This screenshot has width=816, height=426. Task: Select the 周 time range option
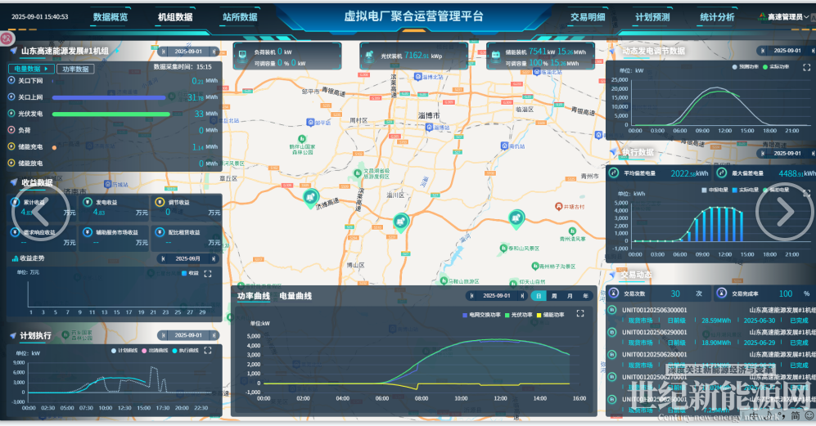pos(555,296)
